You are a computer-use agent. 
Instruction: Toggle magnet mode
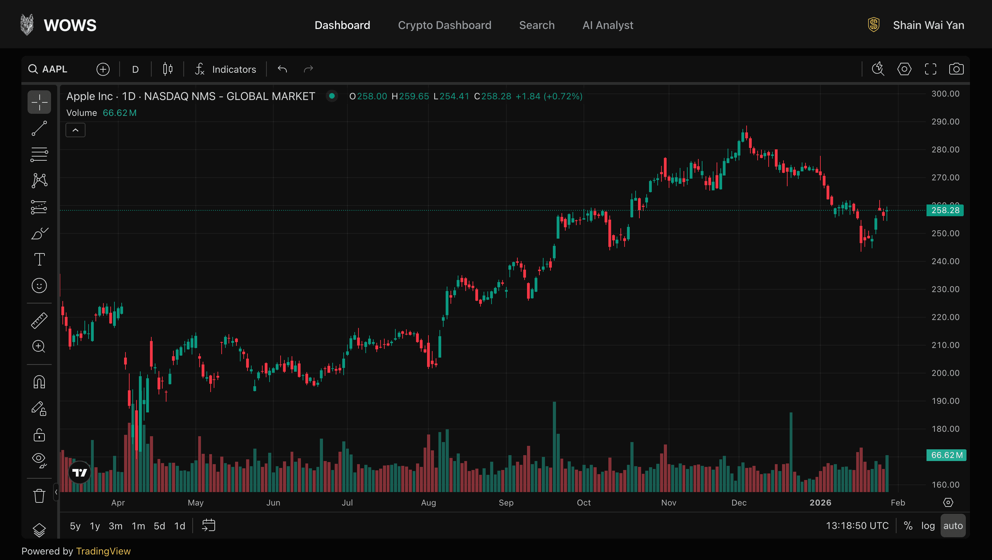tap(39, 382)
